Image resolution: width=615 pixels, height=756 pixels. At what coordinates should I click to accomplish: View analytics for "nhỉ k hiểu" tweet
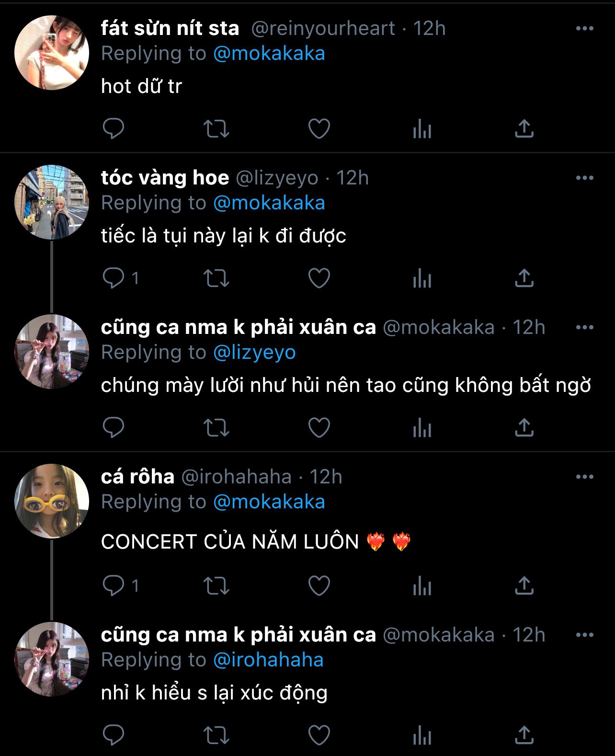422,735
